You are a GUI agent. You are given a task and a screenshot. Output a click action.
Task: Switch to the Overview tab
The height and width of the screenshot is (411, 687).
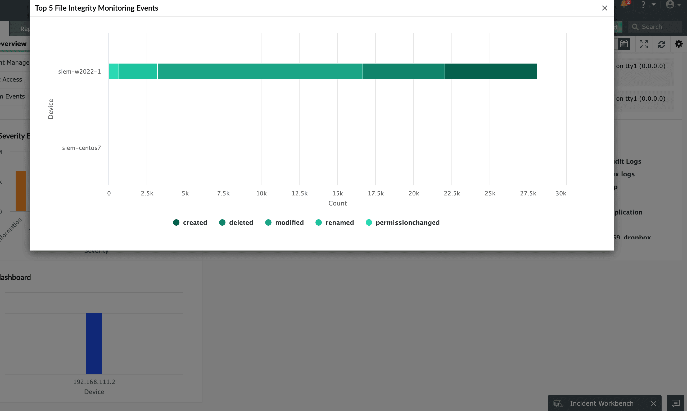[x=13, y=44]
